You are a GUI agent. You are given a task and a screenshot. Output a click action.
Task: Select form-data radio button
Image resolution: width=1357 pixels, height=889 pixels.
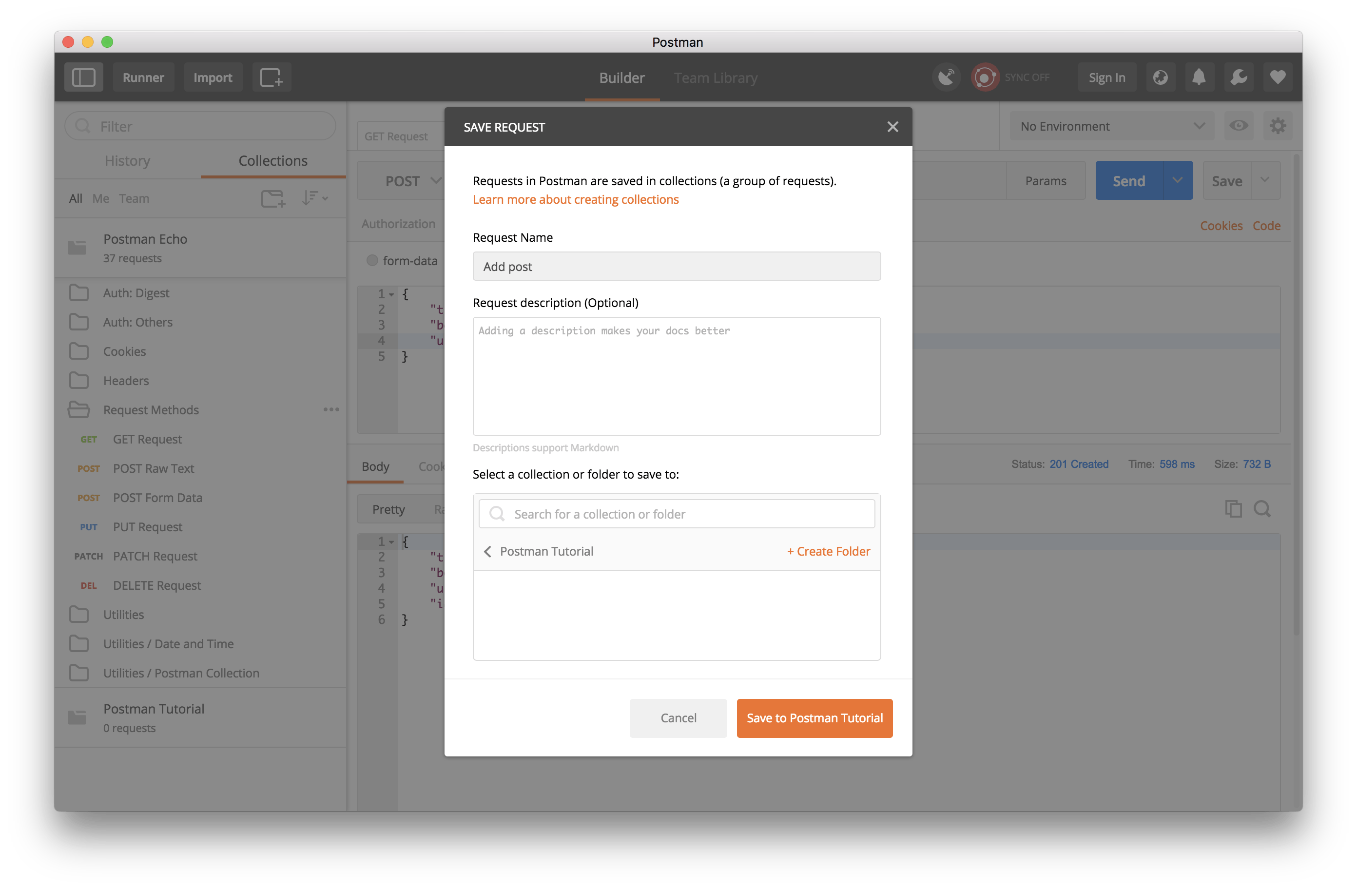click(372, 260)
